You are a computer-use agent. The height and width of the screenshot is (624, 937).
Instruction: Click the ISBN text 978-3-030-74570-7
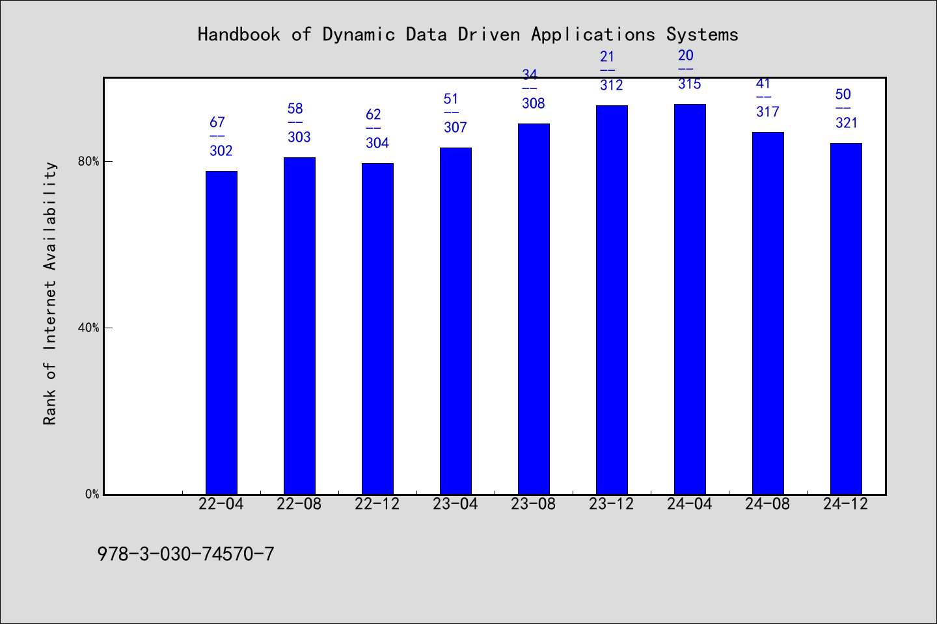click(x=185, y=554)
